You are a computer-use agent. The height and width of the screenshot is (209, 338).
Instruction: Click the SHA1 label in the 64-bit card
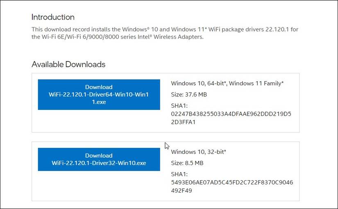(179, 106)
